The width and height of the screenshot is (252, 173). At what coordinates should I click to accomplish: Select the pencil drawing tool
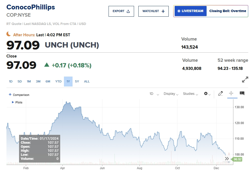click(221, 93)
